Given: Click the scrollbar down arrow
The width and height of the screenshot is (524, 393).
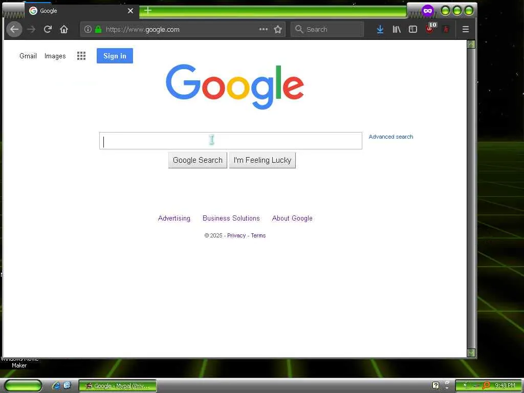Looking at the screenshot, I should (471, 353).
